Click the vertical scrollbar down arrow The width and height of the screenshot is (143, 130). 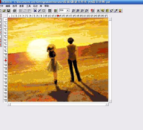pyautogui.click(x=110, y=101)
